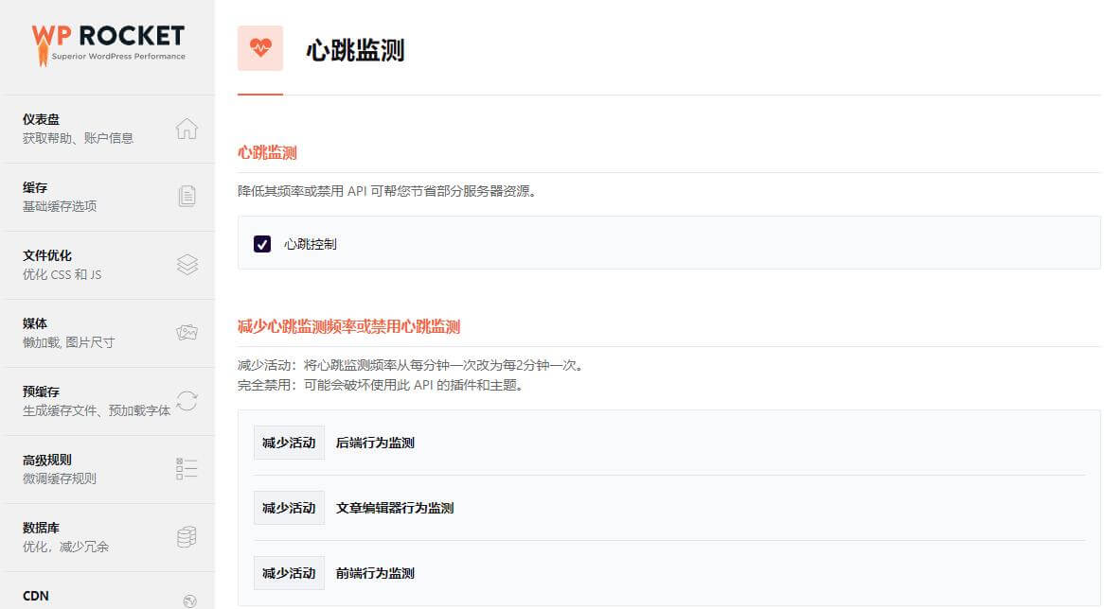Click the heartbeat icon in page header
This screenshot has height=609, width=1104.
260,48
